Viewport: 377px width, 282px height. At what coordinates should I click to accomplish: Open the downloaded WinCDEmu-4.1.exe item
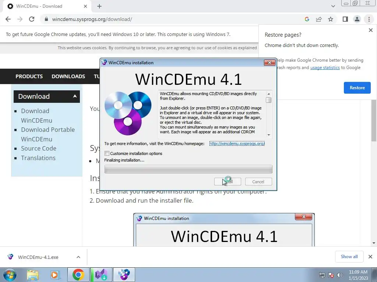38,257
